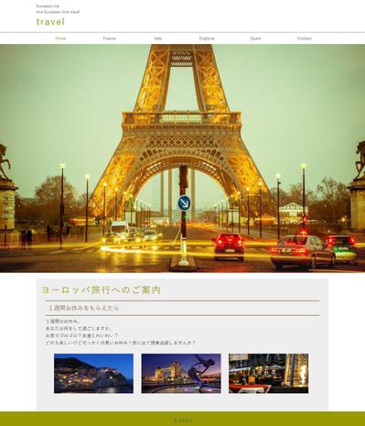Click the heading ヨーロッパ旅行へのご案内
This screenshot has height=426, width=365.
pos(101,289)
